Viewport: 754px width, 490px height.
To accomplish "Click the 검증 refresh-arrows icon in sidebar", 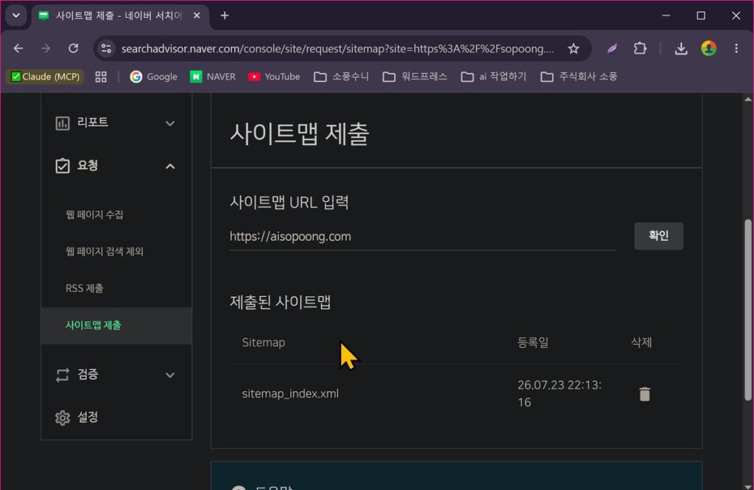I will pyautogui.click(x=63, y=374).
